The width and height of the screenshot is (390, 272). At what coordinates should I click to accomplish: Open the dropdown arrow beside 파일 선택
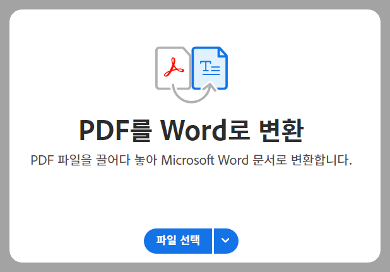(x=226, y=241)
